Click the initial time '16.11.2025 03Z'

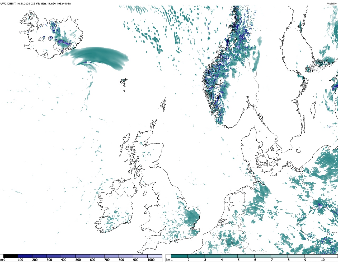coord(26,3)
